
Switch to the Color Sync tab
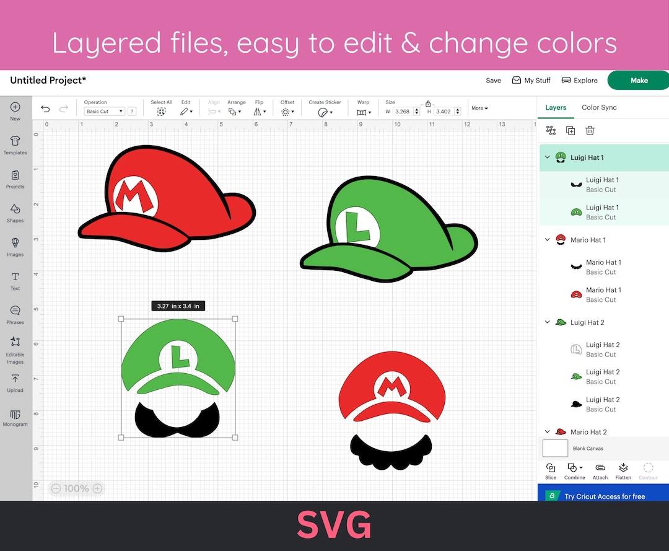598,107
